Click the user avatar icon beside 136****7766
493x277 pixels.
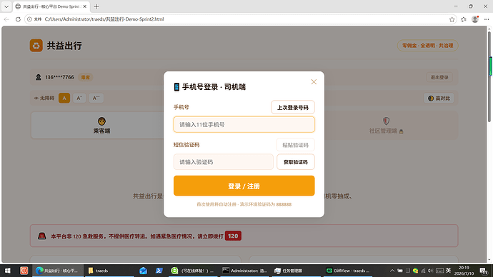click(x=39, y=77)
